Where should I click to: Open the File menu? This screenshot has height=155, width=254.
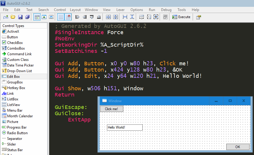[6, 10]
